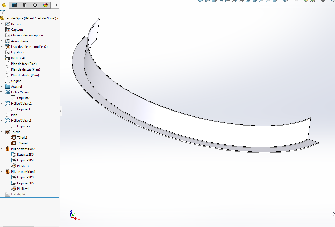Open the PropertyManager tab
This screenshot has width=335, height=227.
(x=14, y=5)
